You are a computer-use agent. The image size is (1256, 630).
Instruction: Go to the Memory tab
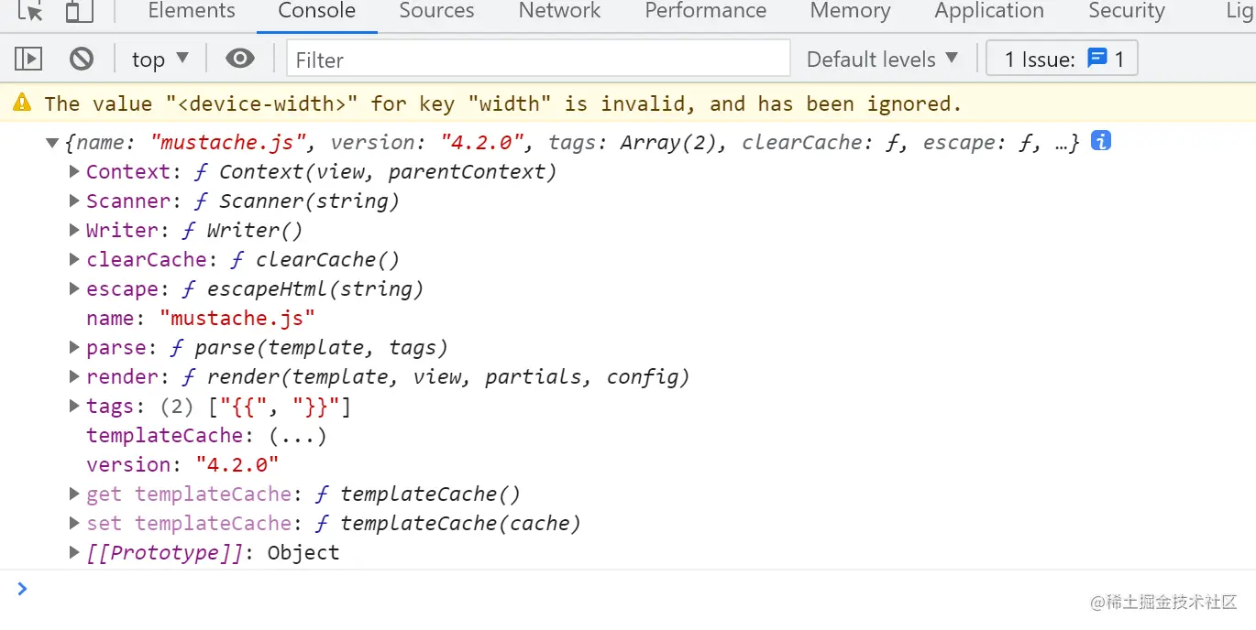click(x=850, y=11)
